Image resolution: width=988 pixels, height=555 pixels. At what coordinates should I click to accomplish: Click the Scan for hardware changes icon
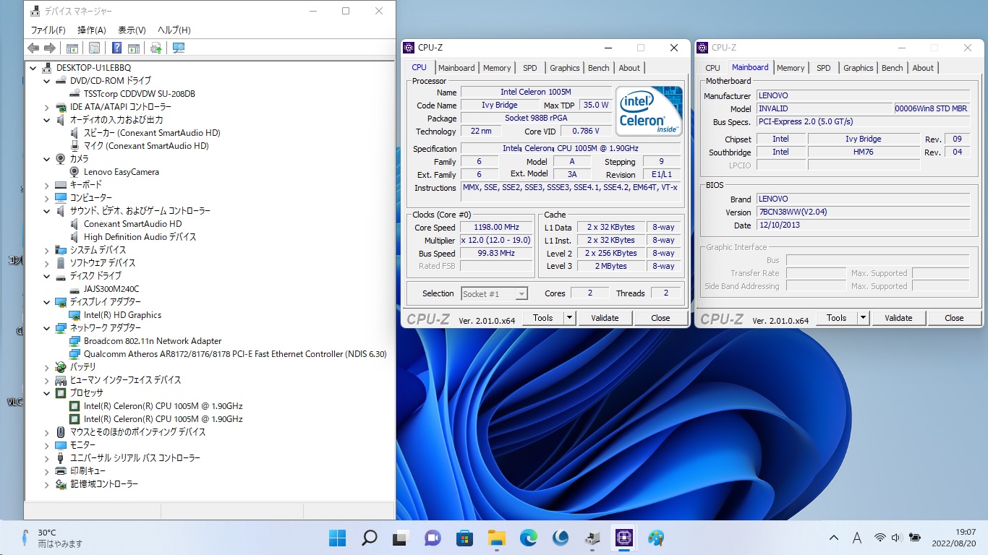179,48
